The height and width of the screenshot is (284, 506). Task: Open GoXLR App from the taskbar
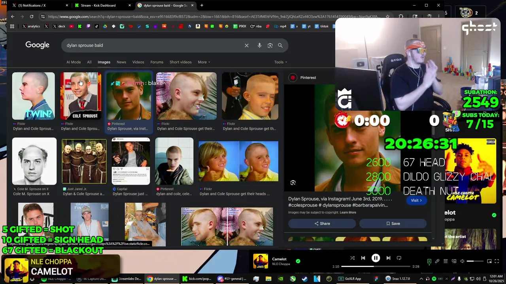pyautogui.click(x=349, y=279)
